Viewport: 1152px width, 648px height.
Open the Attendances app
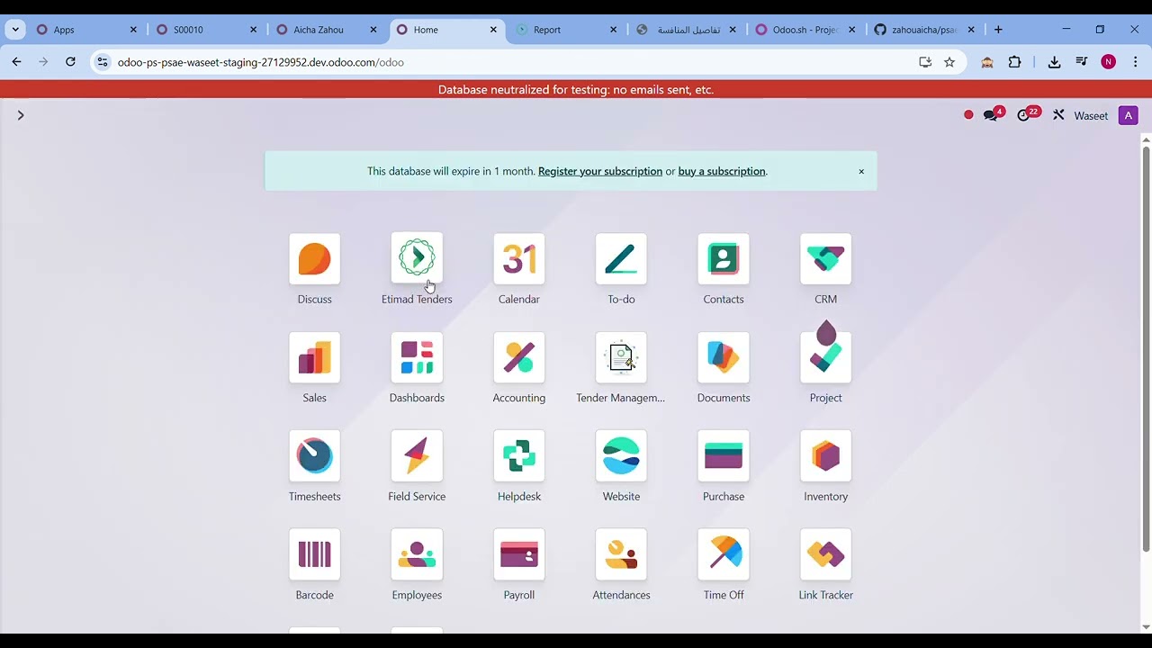click(x=621, y=554)
